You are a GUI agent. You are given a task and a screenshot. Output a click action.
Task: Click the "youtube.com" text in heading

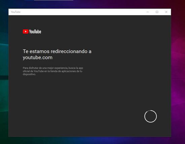coord(38,57)
